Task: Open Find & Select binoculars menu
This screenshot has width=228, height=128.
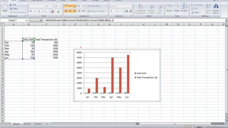Action: (x=216, y=9)
